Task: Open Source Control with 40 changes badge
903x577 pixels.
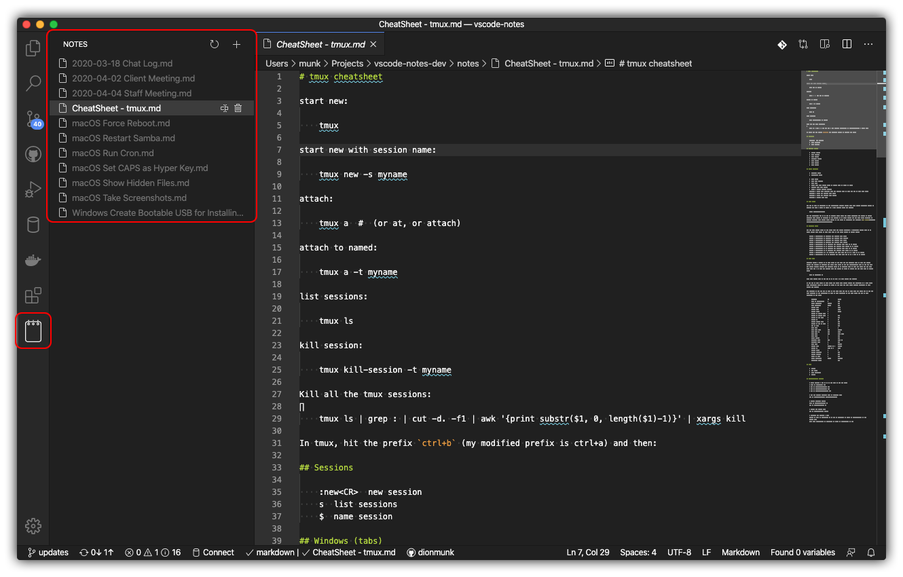Action: click(x=33, y=119)
